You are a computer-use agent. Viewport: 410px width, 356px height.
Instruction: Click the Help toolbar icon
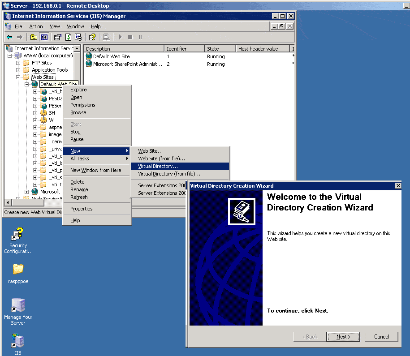click(92, 37)
